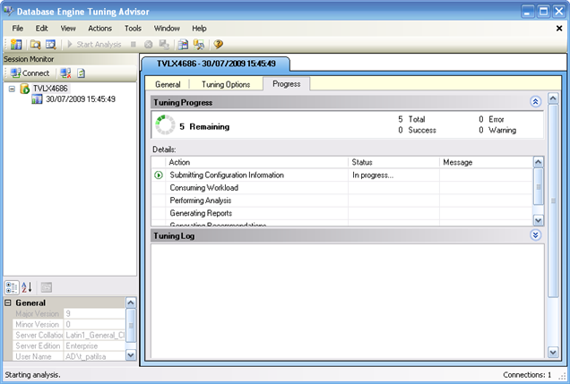The width and height of the screenshot is (570, 384).
Task: Collapse the Tuning Progress section
Action: pos(535,102)
